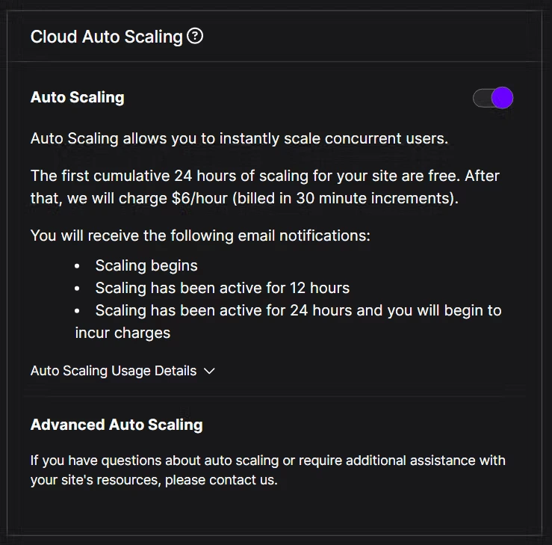Click the bold Auto Scaling heading
552x545 pixels.
pyautogui.click(x=78, y=97)
